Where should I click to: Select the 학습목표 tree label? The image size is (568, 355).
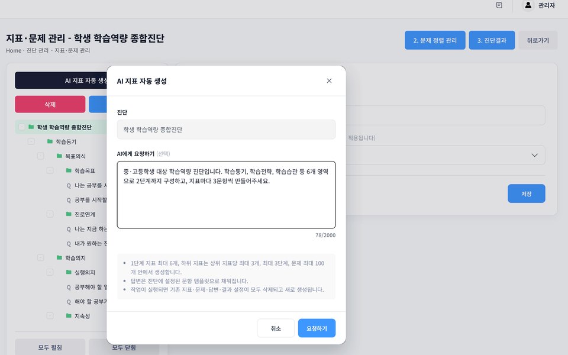pyautogui.click(x=85, y=170)
